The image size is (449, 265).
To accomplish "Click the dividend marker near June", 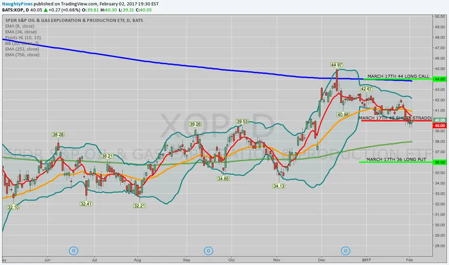I will tap(74, 251).
